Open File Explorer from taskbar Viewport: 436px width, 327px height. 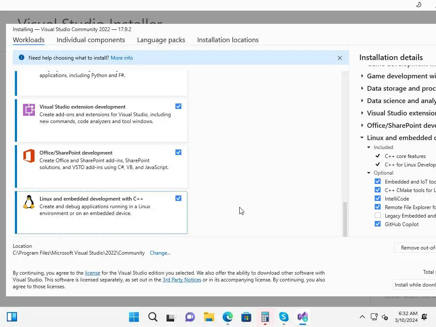(x=209, y=317)
